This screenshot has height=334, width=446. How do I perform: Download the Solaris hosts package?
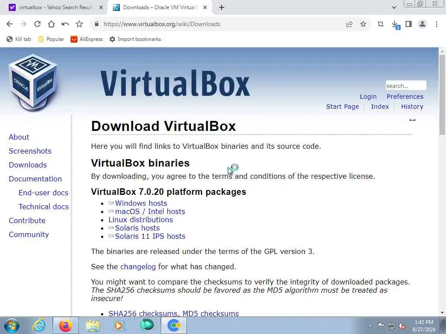click(x=137, y=228)
